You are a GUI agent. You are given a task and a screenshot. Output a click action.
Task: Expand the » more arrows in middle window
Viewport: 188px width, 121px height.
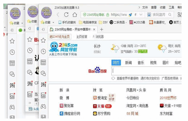30,103
